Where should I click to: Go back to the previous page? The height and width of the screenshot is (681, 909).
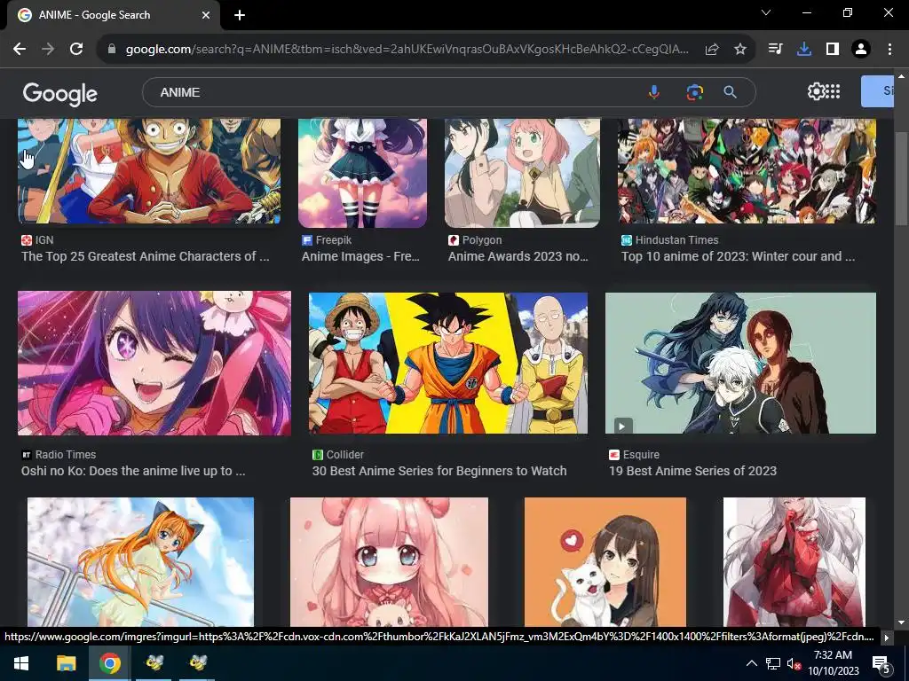point(20,50)
